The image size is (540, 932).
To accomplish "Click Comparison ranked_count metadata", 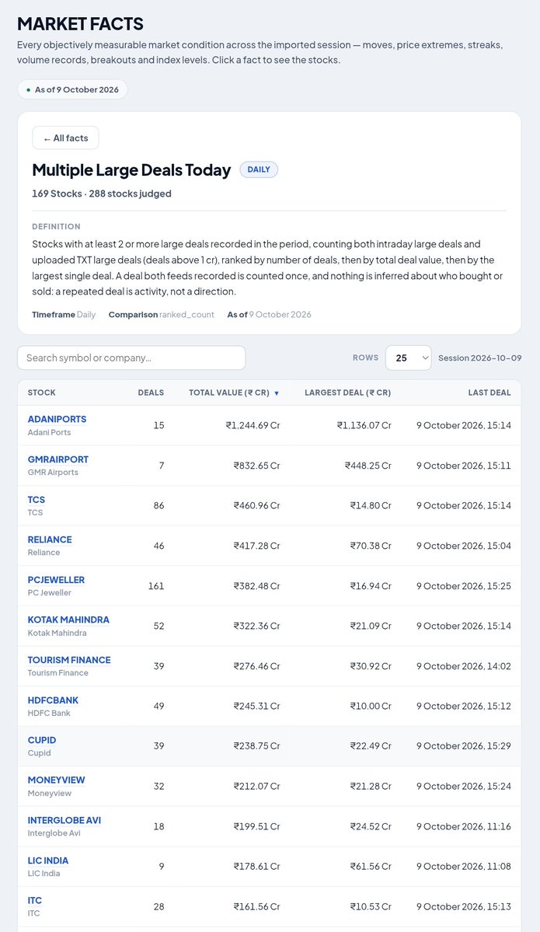I will (x=161, y=315).
